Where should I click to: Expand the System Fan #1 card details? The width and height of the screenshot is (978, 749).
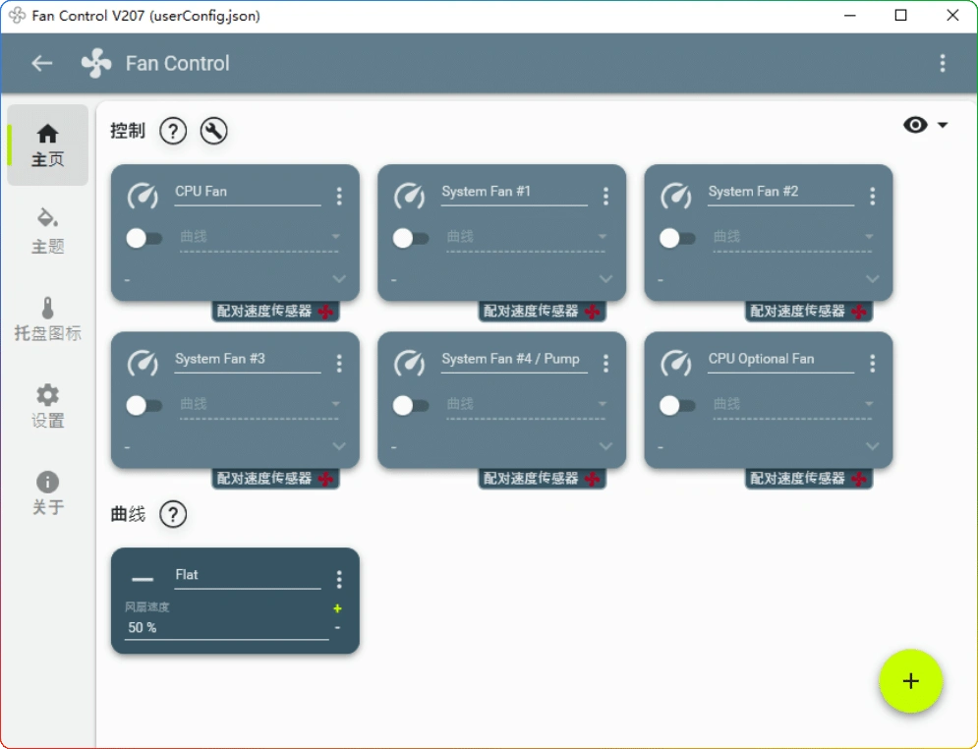point(604,279)
